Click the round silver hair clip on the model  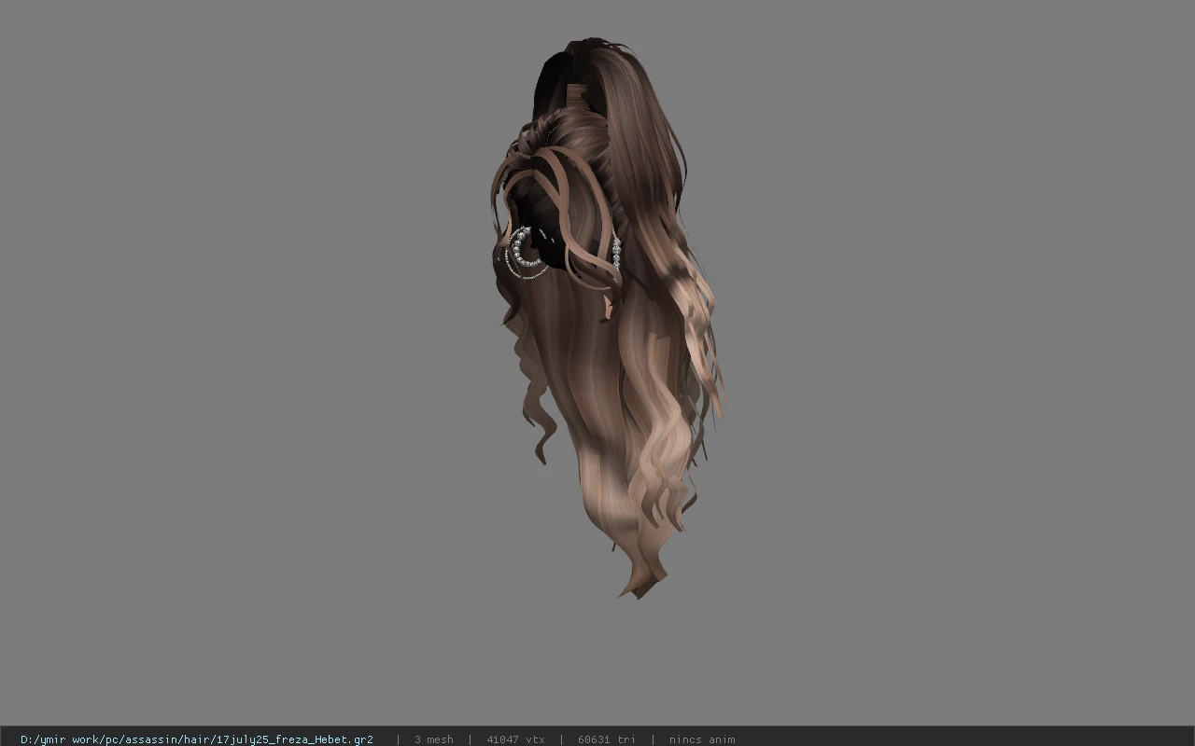[x=527, y=250]
